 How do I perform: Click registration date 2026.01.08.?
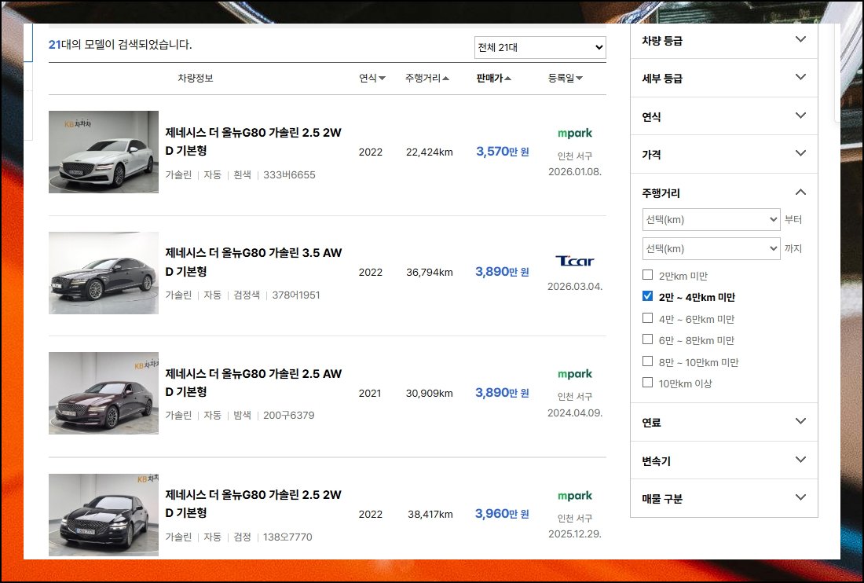[x=575, y=171]
